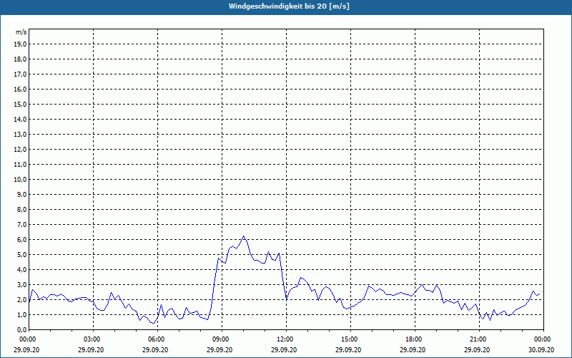The image size is (572, 358).
Task: Click the '13,0' y-axis label
Action: point(21,135)
